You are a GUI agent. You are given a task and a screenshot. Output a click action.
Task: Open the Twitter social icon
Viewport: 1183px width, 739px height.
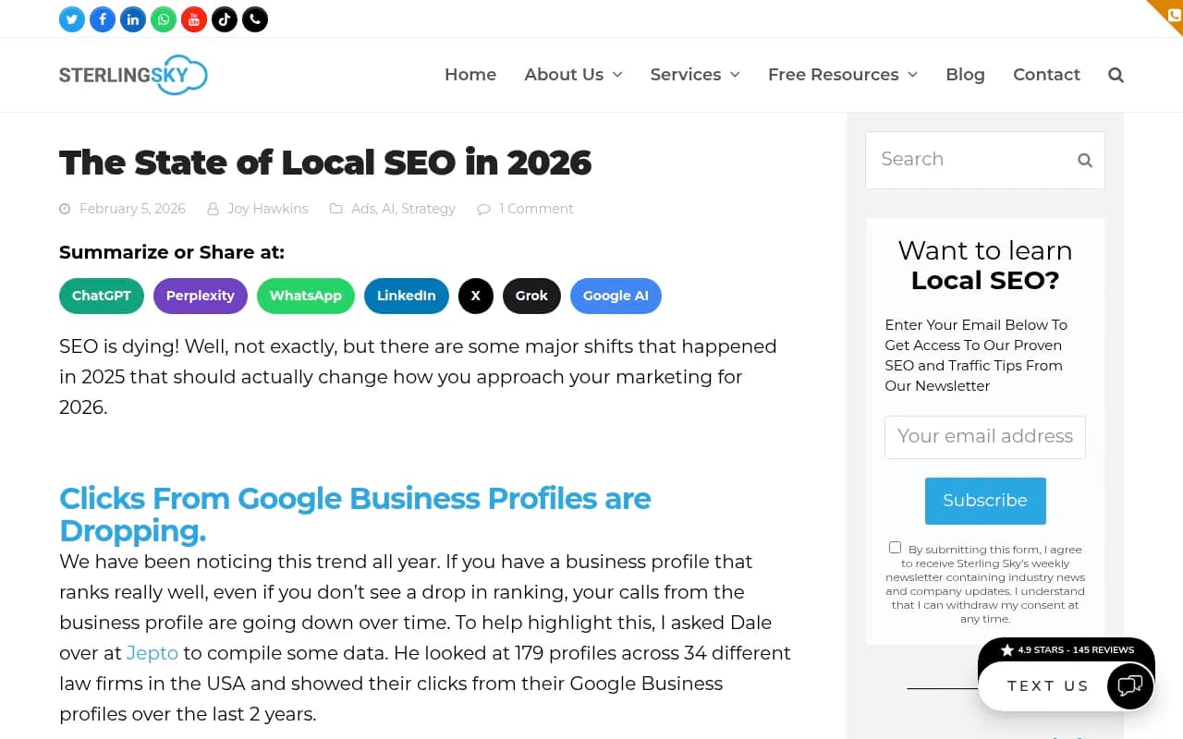click(71, 18)
